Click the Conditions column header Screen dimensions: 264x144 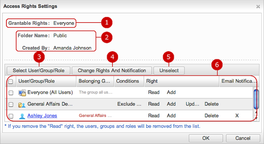click(129, 81)
